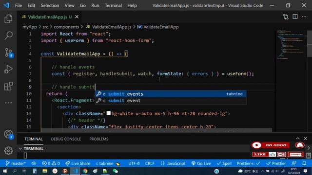Accept the 'submit events' tabnine suggestion
Image resolution: width=312 pixels, height=175 pixels.
point(171,94)
